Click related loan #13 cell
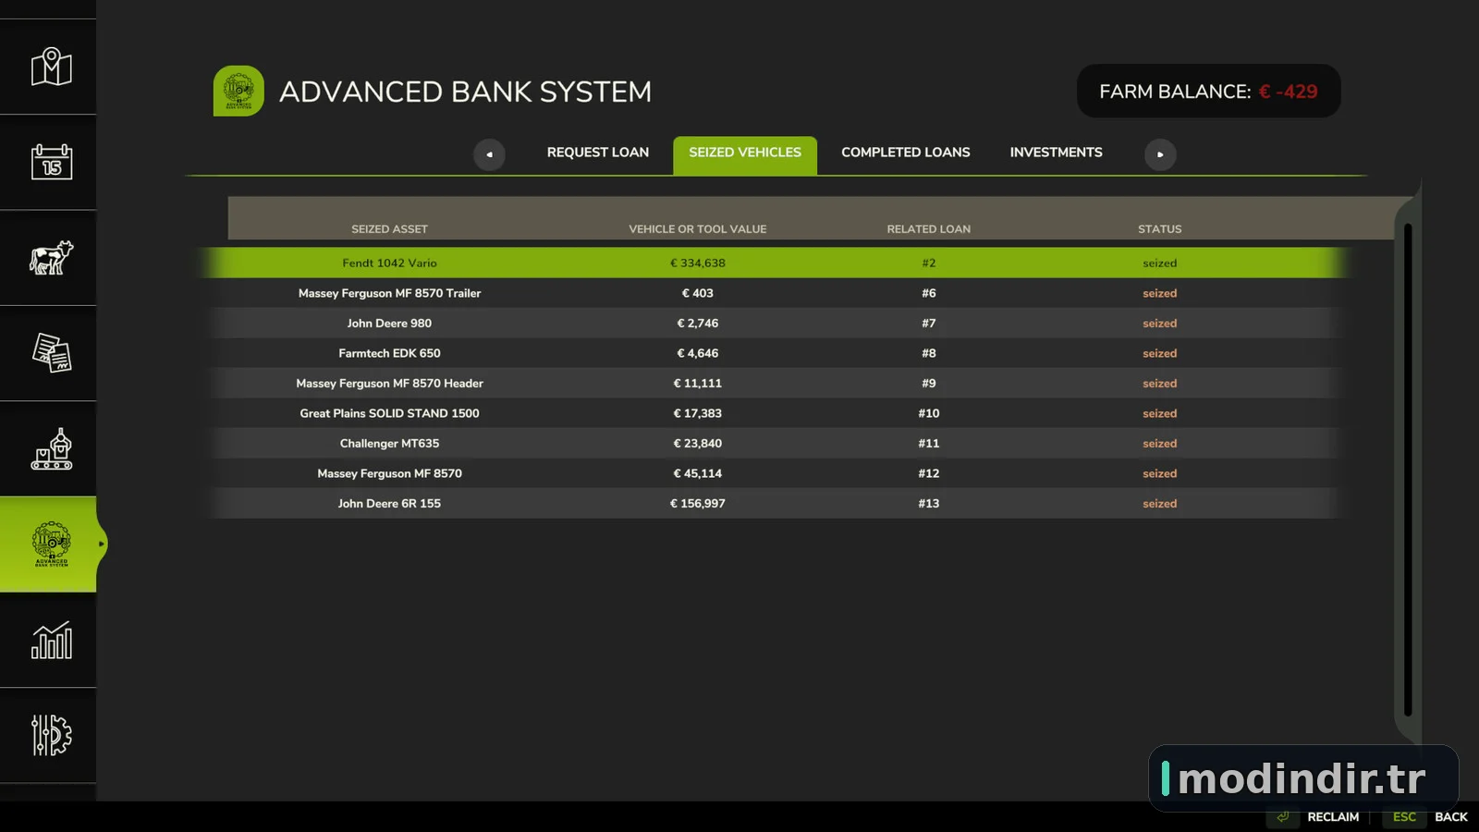The image size is (1479, 832). click(x=929, y=504)
